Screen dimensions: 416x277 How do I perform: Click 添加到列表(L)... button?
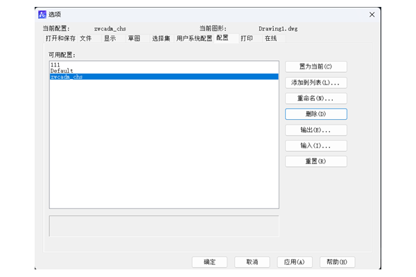click(x=316, y=82)
